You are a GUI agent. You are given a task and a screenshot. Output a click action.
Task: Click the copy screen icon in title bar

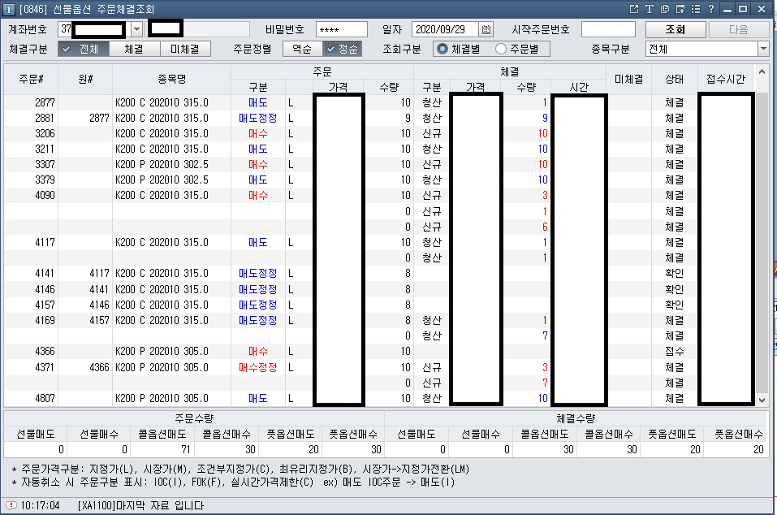pos(665,9)
